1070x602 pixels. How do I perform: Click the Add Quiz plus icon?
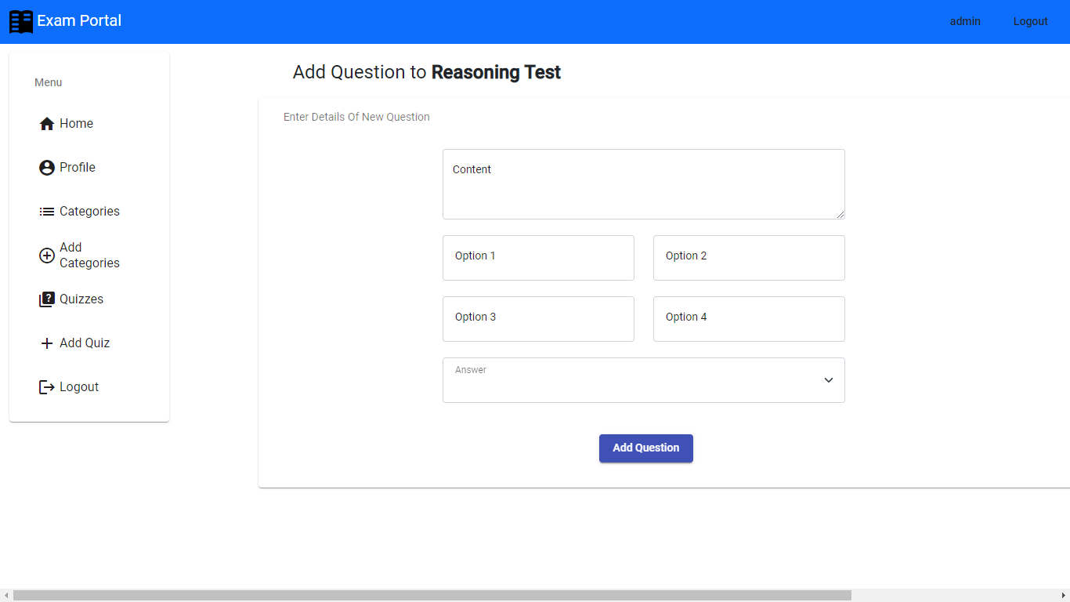46,343
